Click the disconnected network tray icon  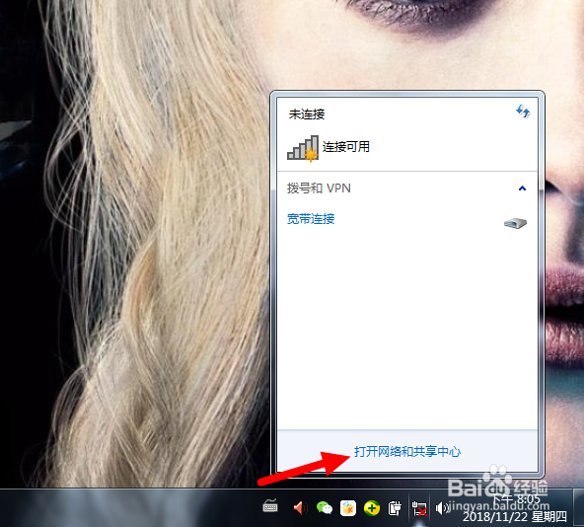419,508
